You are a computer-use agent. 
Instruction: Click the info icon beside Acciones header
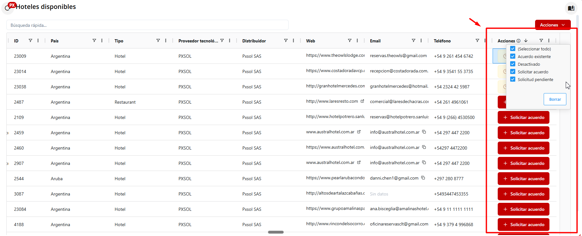pyautogui.click(x=518, y=41)
